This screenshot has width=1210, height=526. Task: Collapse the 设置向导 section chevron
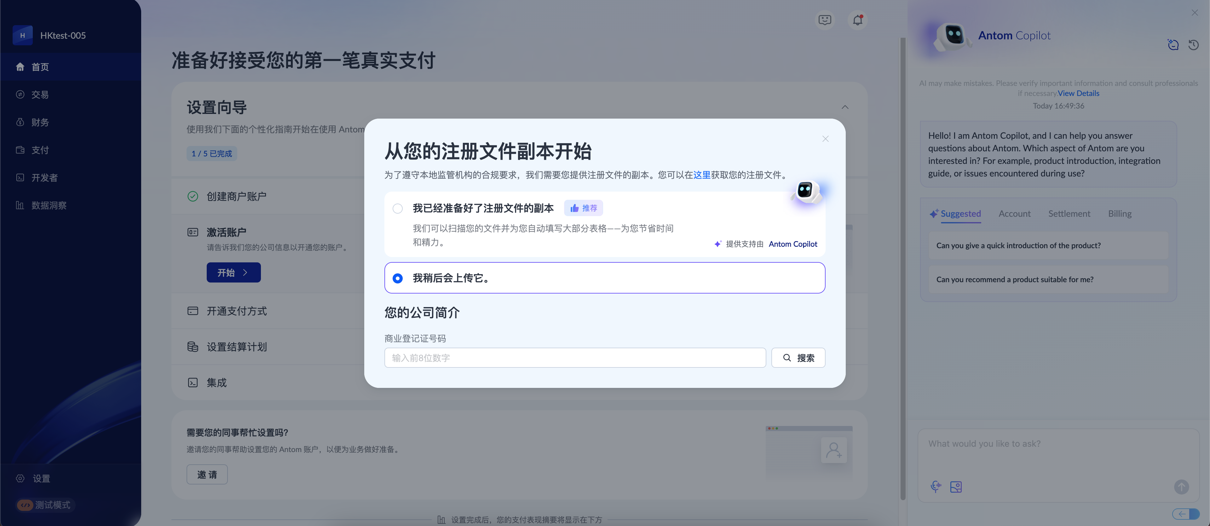pyautogui.click(x=844, y=107)
